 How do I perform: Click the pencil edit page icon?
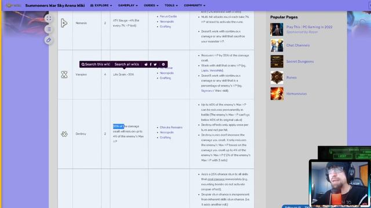pyautogui.click(x=49, y=40)
